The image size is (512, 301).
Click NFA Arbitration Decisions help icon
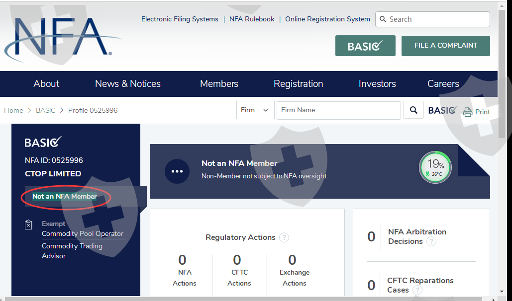[431, 241]
